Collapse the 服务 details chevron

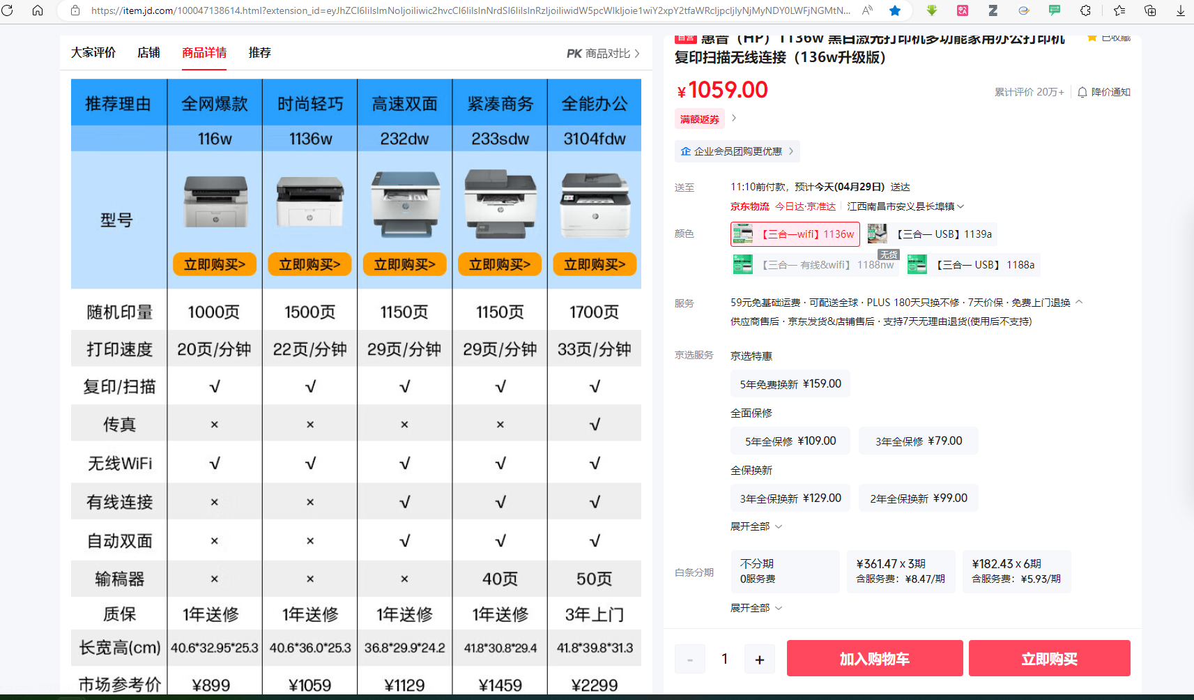1079,302
